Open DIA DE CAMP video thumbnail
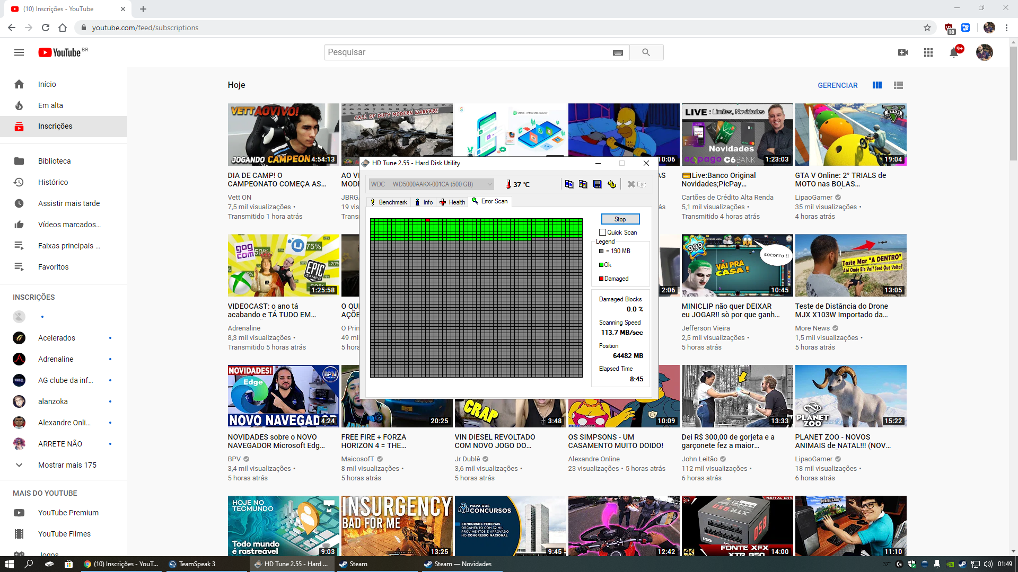 click(283, 134)
